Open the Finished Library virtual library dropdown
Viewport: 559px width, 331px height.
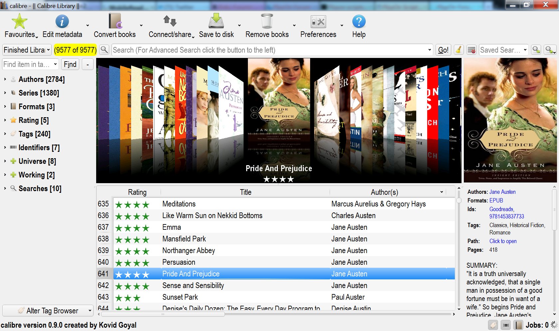(x=27, y=50)
